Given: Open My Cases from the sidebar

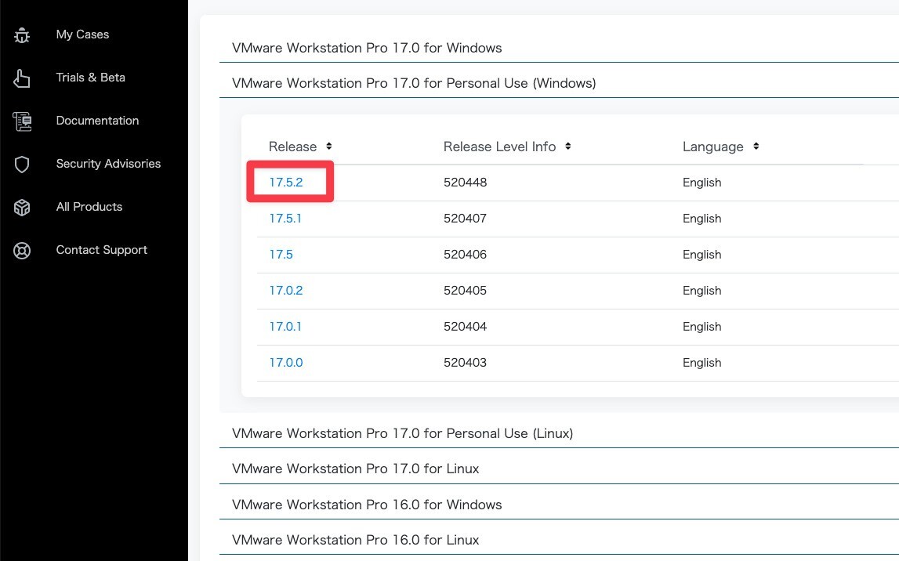Looking at the screenshot, I should pyautogui.click(x=82, y=34).
